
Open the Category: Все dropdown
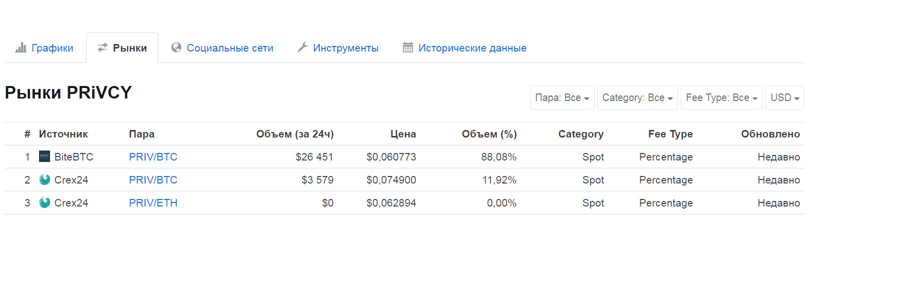click(x=637, y=97)
